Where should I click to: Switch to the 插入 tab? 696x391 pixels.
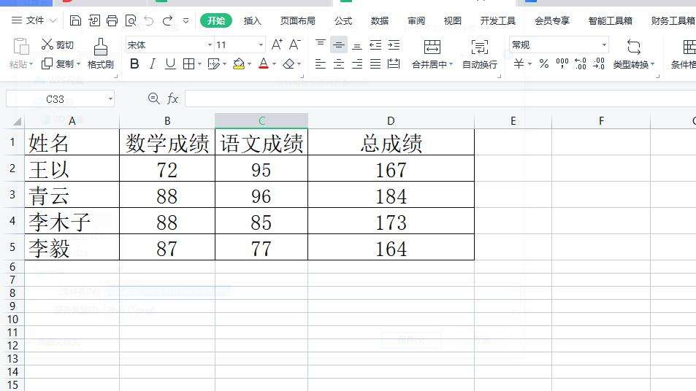click(x=253, y=21)
